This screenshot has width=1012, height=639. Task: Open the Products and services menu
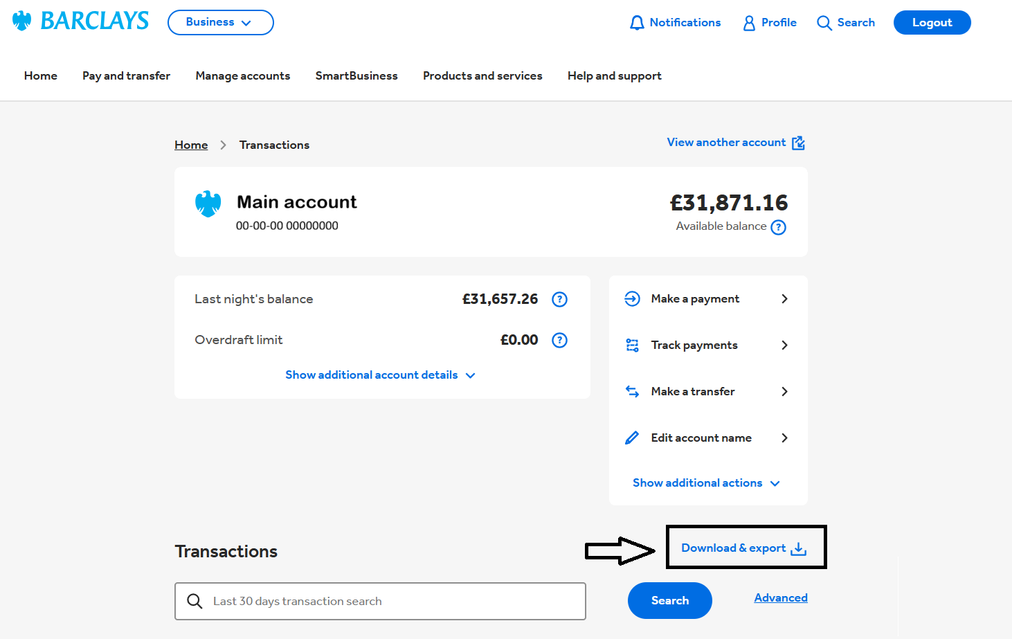[x=482, y=75]
